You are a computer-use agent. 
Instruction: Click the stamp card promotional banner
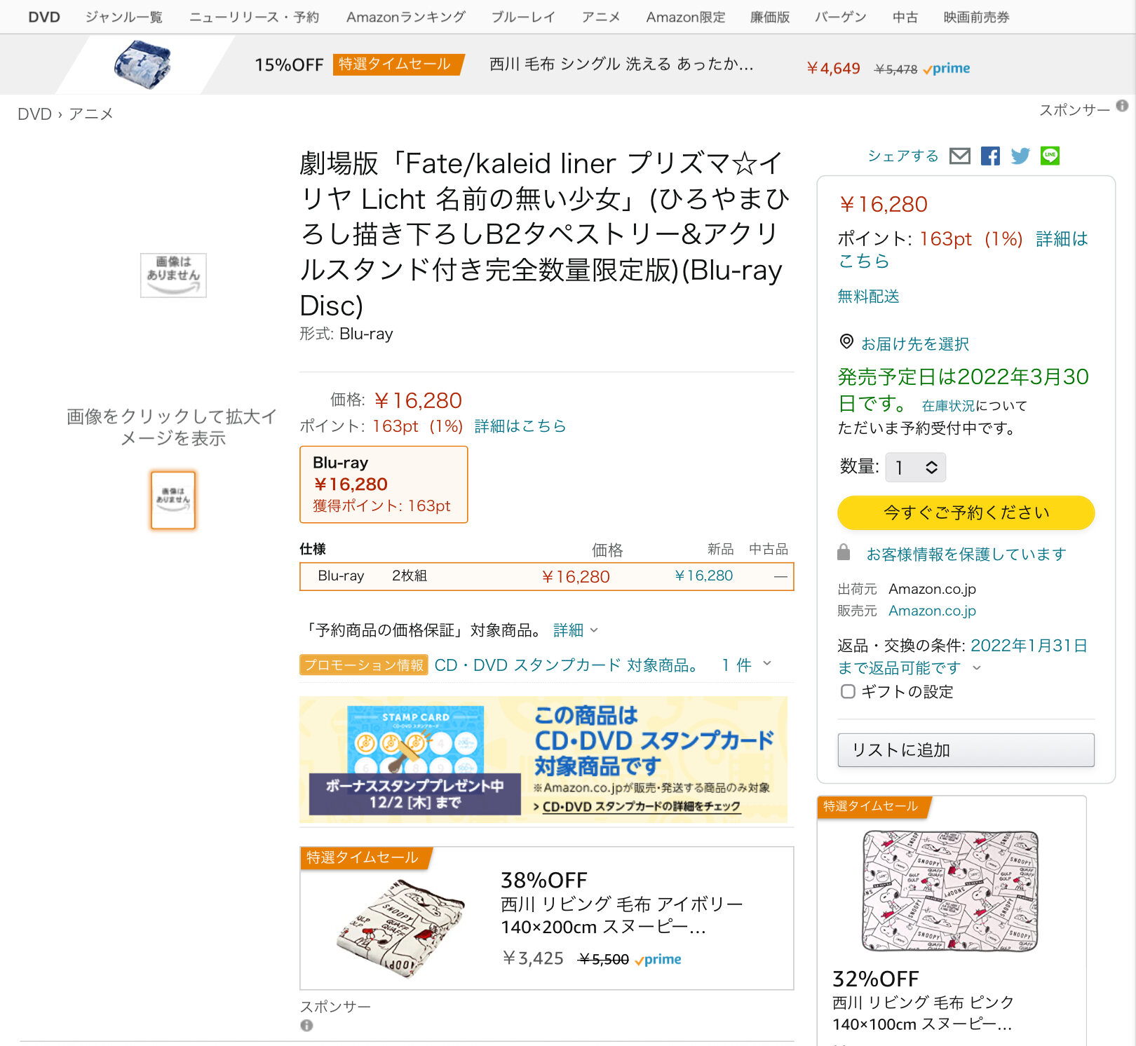point(543,759)
